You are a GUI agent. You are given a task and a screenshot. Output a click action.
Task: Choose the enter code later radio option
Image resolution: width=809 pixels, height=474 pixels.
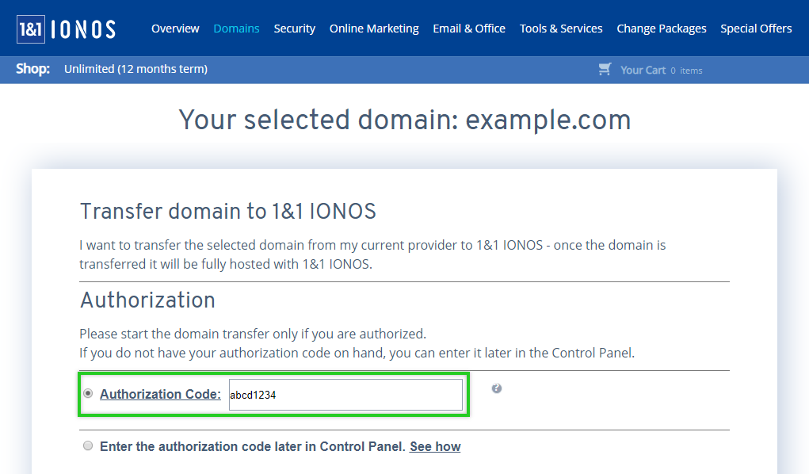88,446
